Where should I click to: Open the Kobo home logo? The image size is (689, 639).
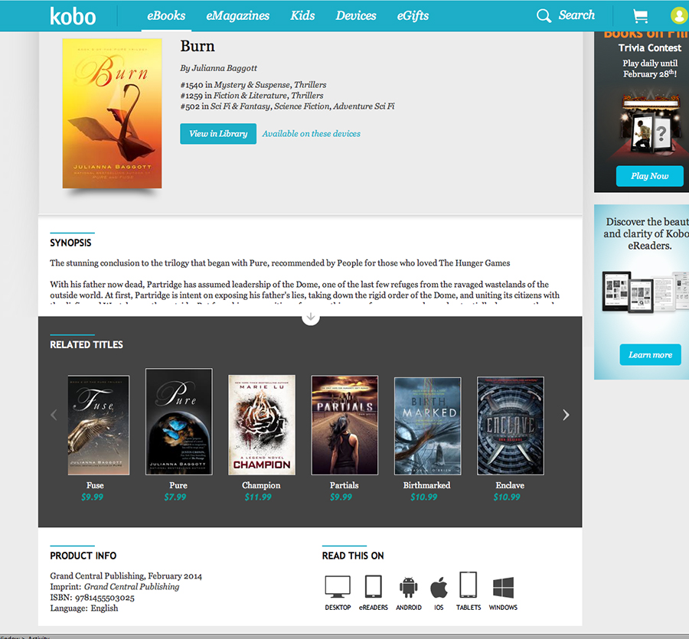click(x=73, y=16)
